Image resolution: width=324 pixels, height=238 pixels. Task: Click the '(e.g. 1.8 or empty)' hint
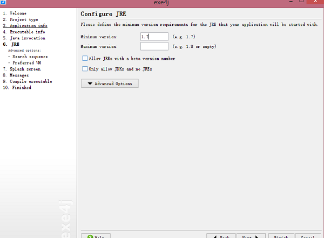(x=194, y=46)
